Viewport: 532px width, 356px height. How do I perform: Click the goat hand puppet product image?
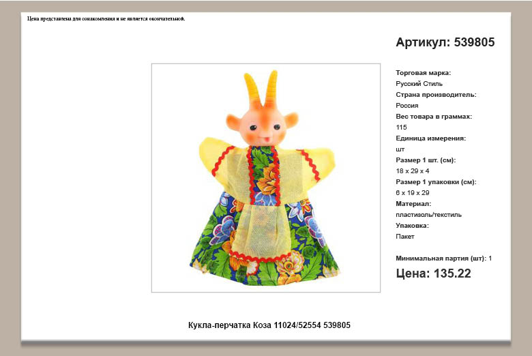265,178
